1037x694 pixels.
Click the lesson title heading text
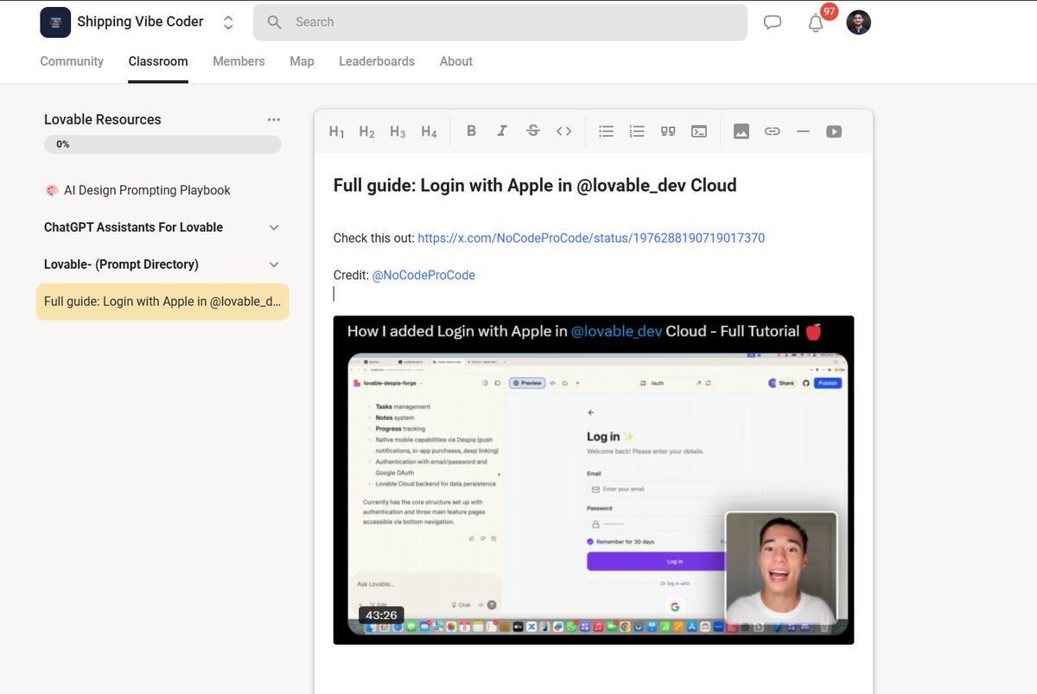[x=535, y=185]
